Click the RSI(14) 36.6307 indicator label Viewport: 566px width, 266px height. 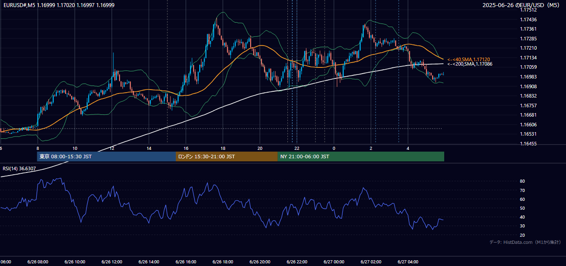point(19,168)
